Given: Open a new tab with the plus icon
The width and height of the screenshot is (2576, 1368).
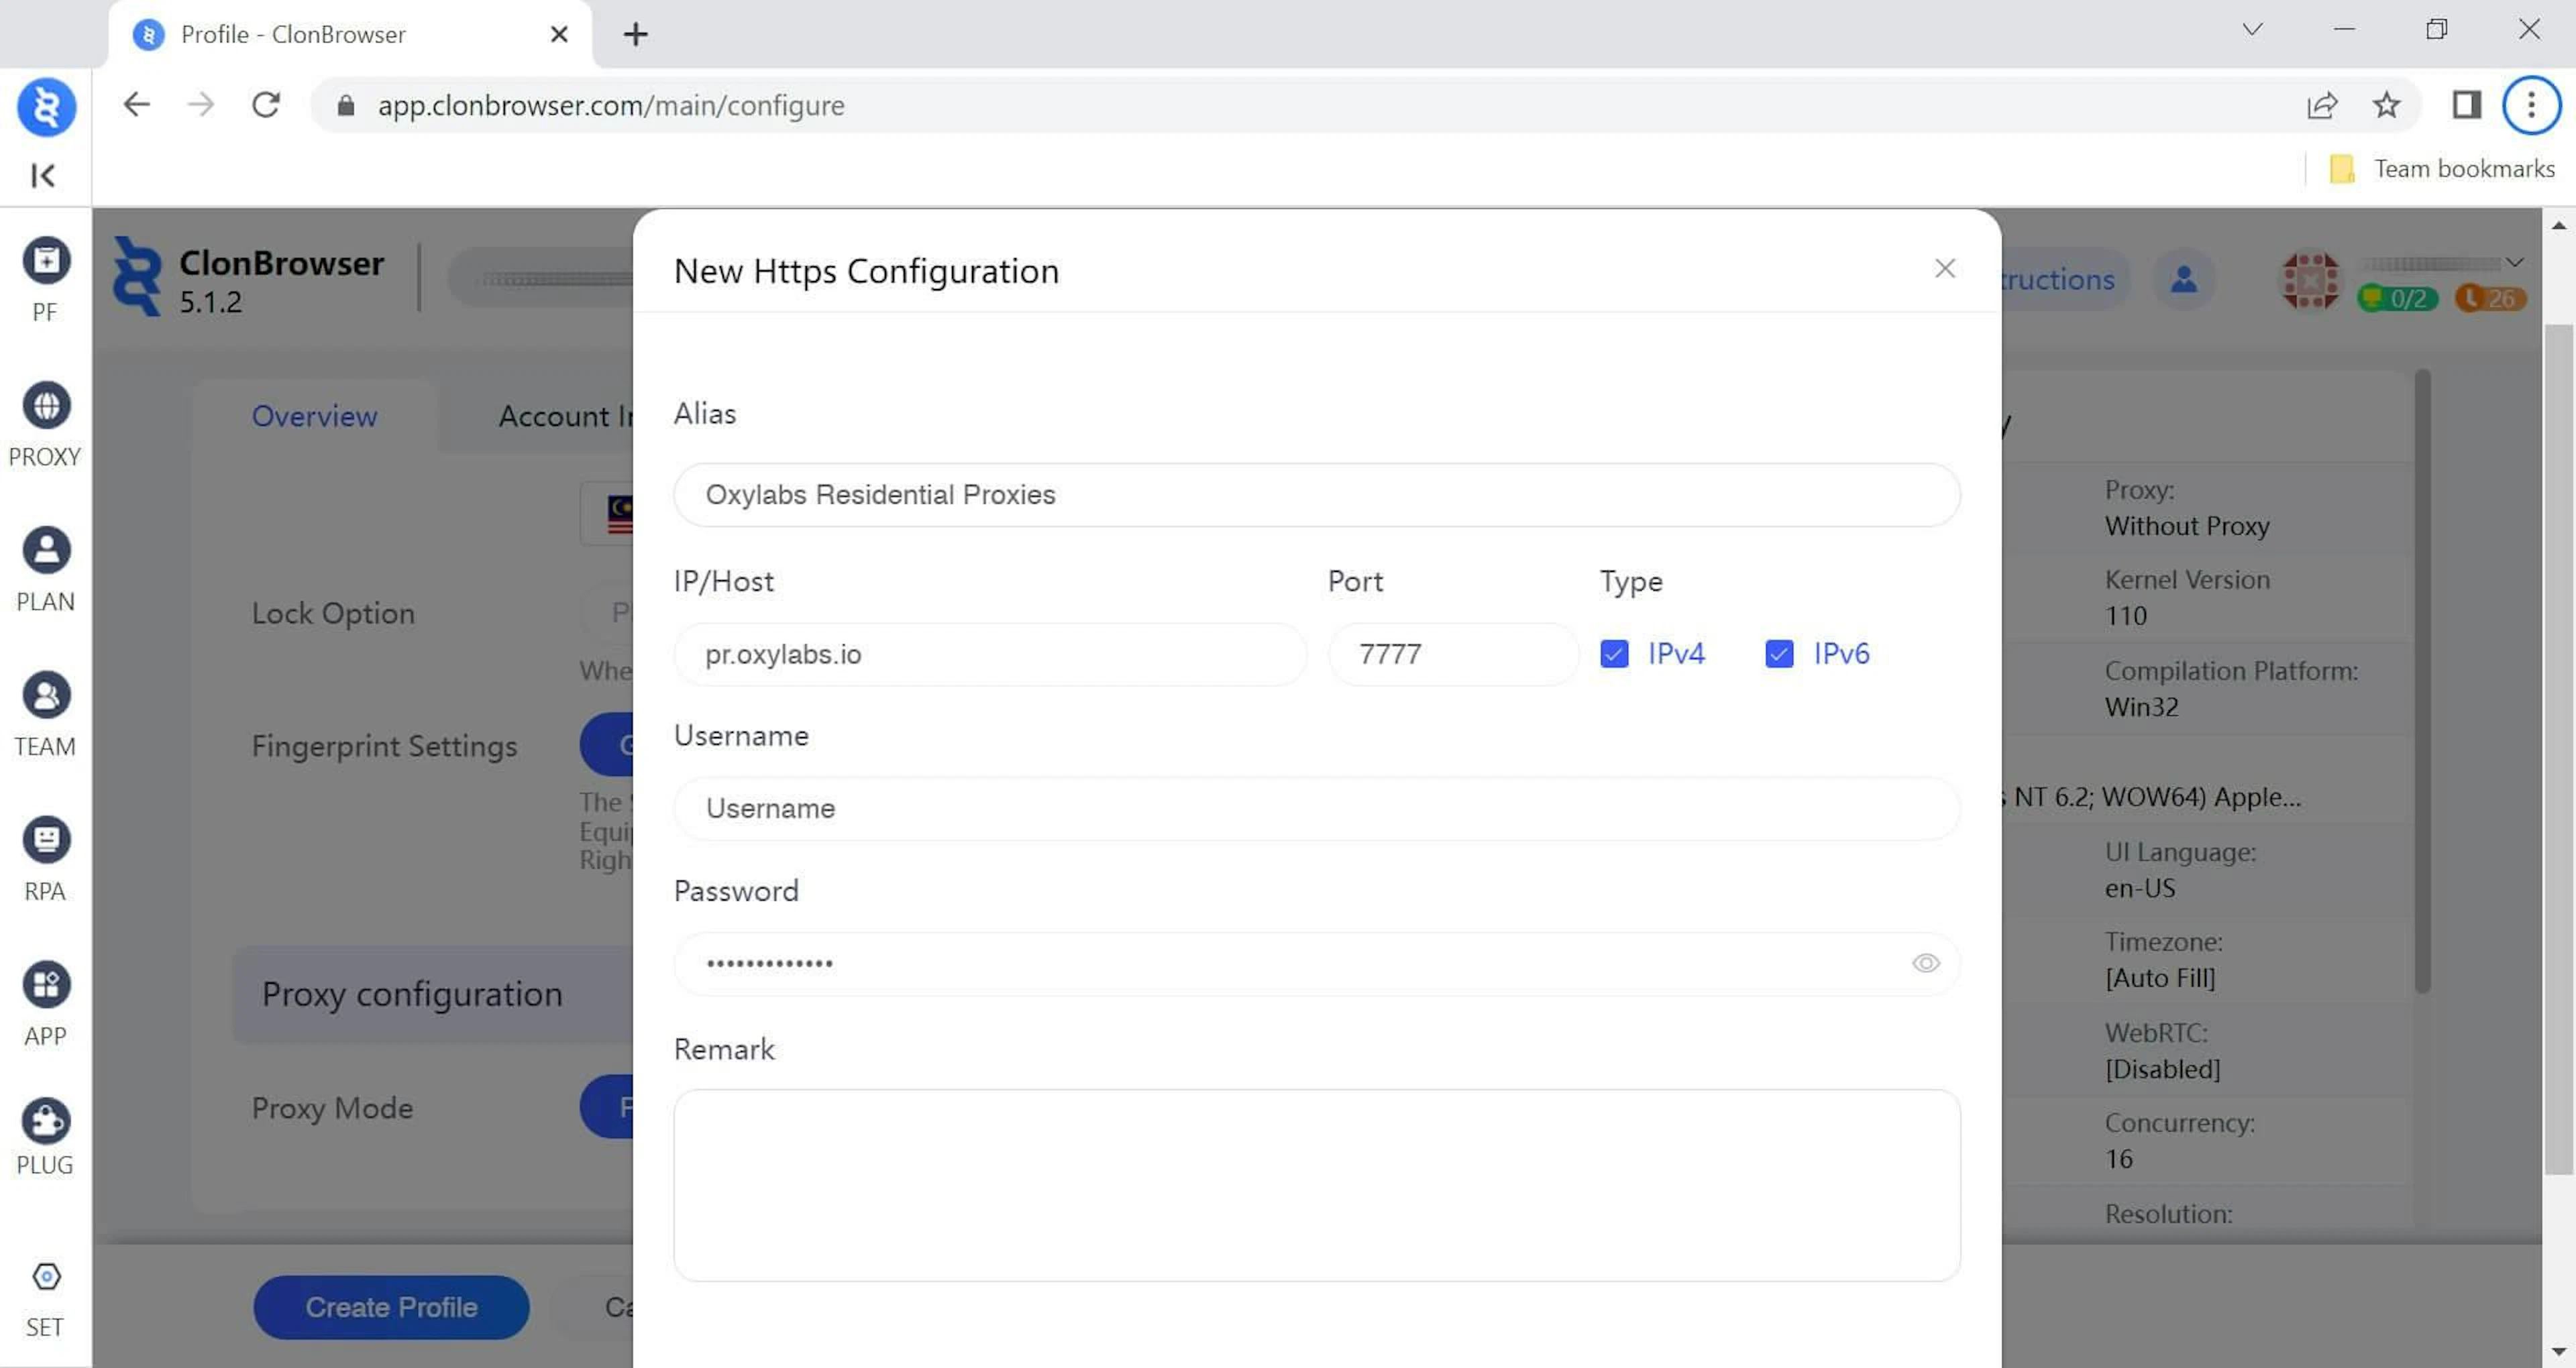Looking at the screenshot, I should point(635,35).
